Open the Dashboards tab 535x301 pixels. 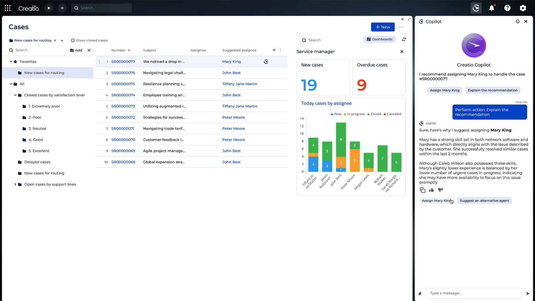pos(380,39)
